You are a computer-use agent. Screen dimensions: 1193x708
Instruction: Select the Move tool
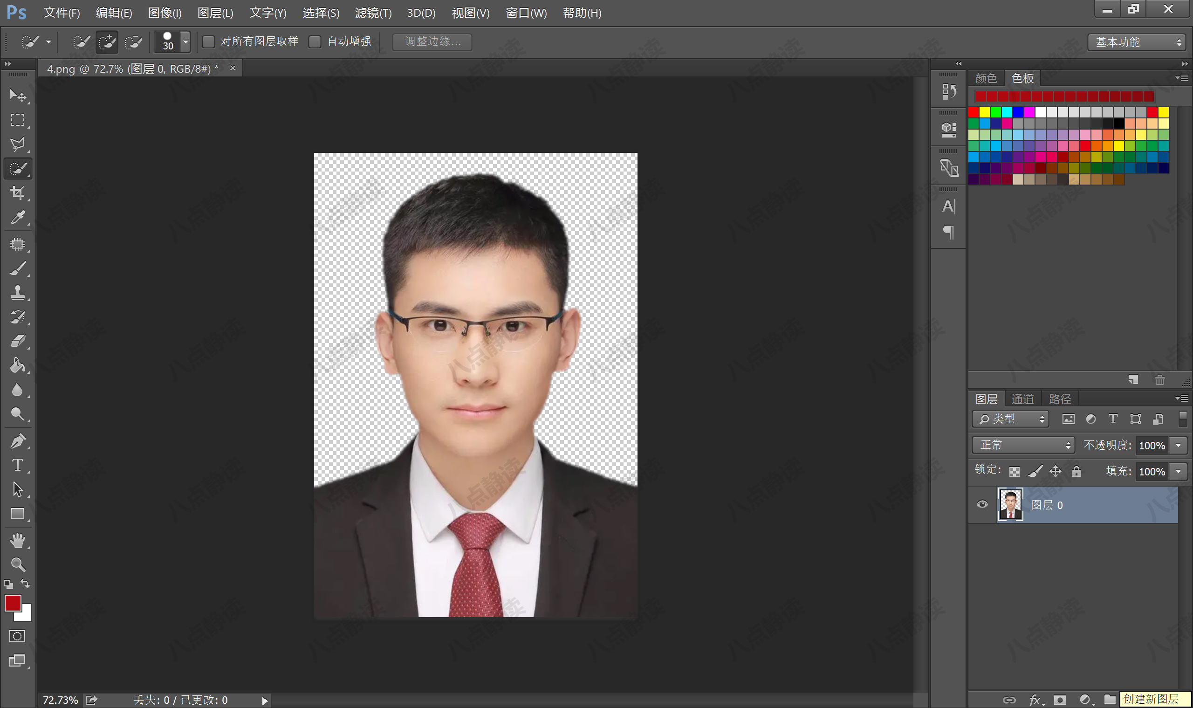(18, 96)
